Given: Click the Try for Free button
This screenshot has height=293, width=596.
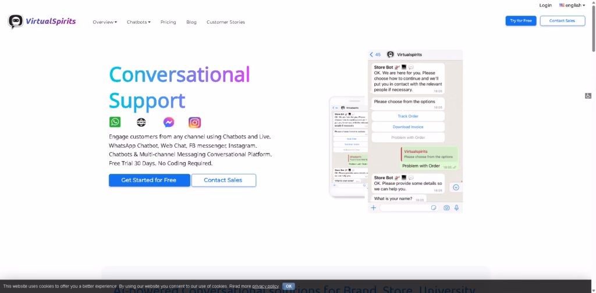Looking at the screenshot, I should [521, 20].
